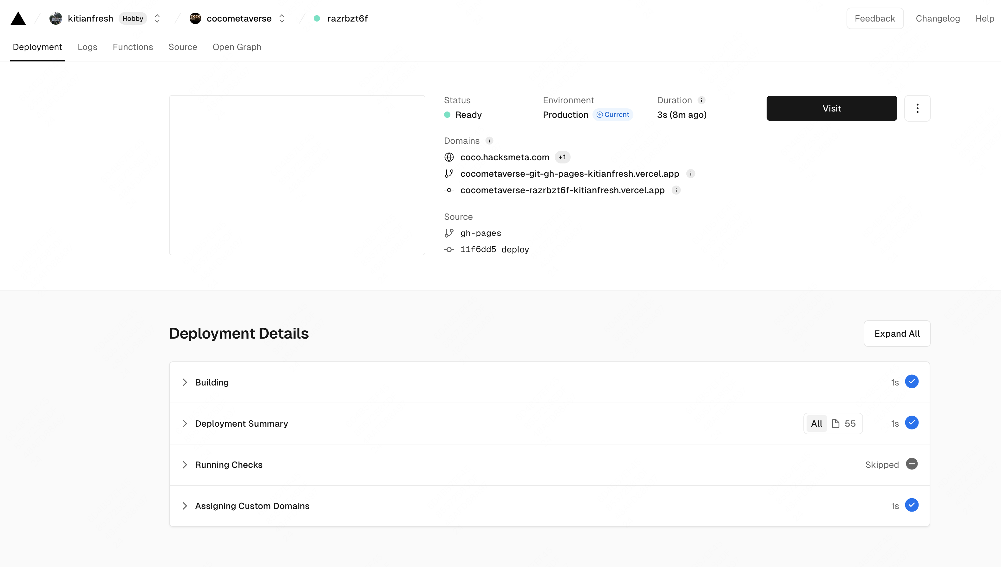The image size is (1001, 567).
Task: Click the cocometaverse project avatar
Action: (x=195, y=18)
